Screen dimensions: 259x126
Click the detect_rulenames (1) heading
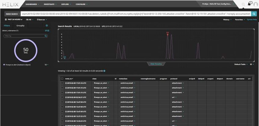[10, 31]
